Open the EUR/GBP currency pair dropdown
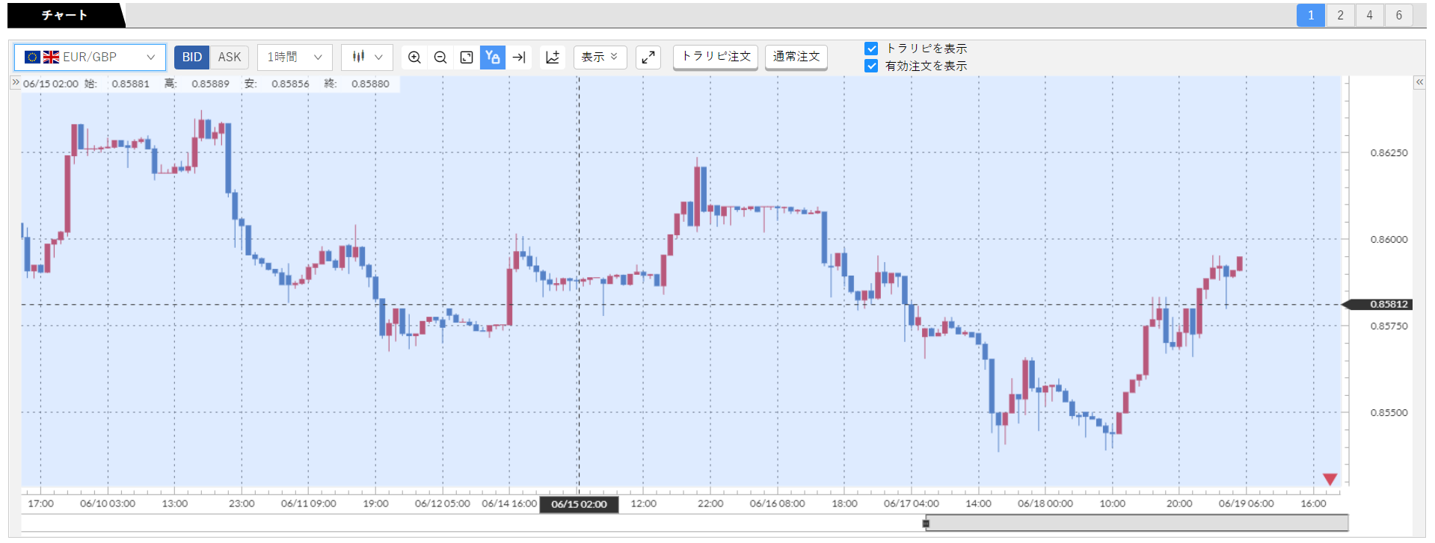The height and width of the screenshot is (543, 1435). [x=90, y=57]
